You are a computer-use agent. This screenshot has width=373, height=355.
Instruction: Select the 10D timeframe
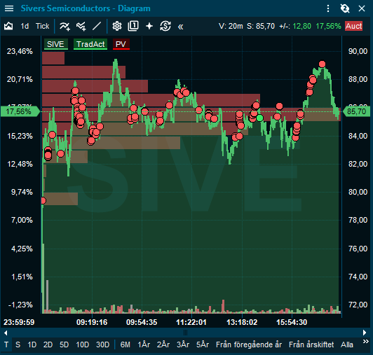pyautogui.click(x=82, y=344)
